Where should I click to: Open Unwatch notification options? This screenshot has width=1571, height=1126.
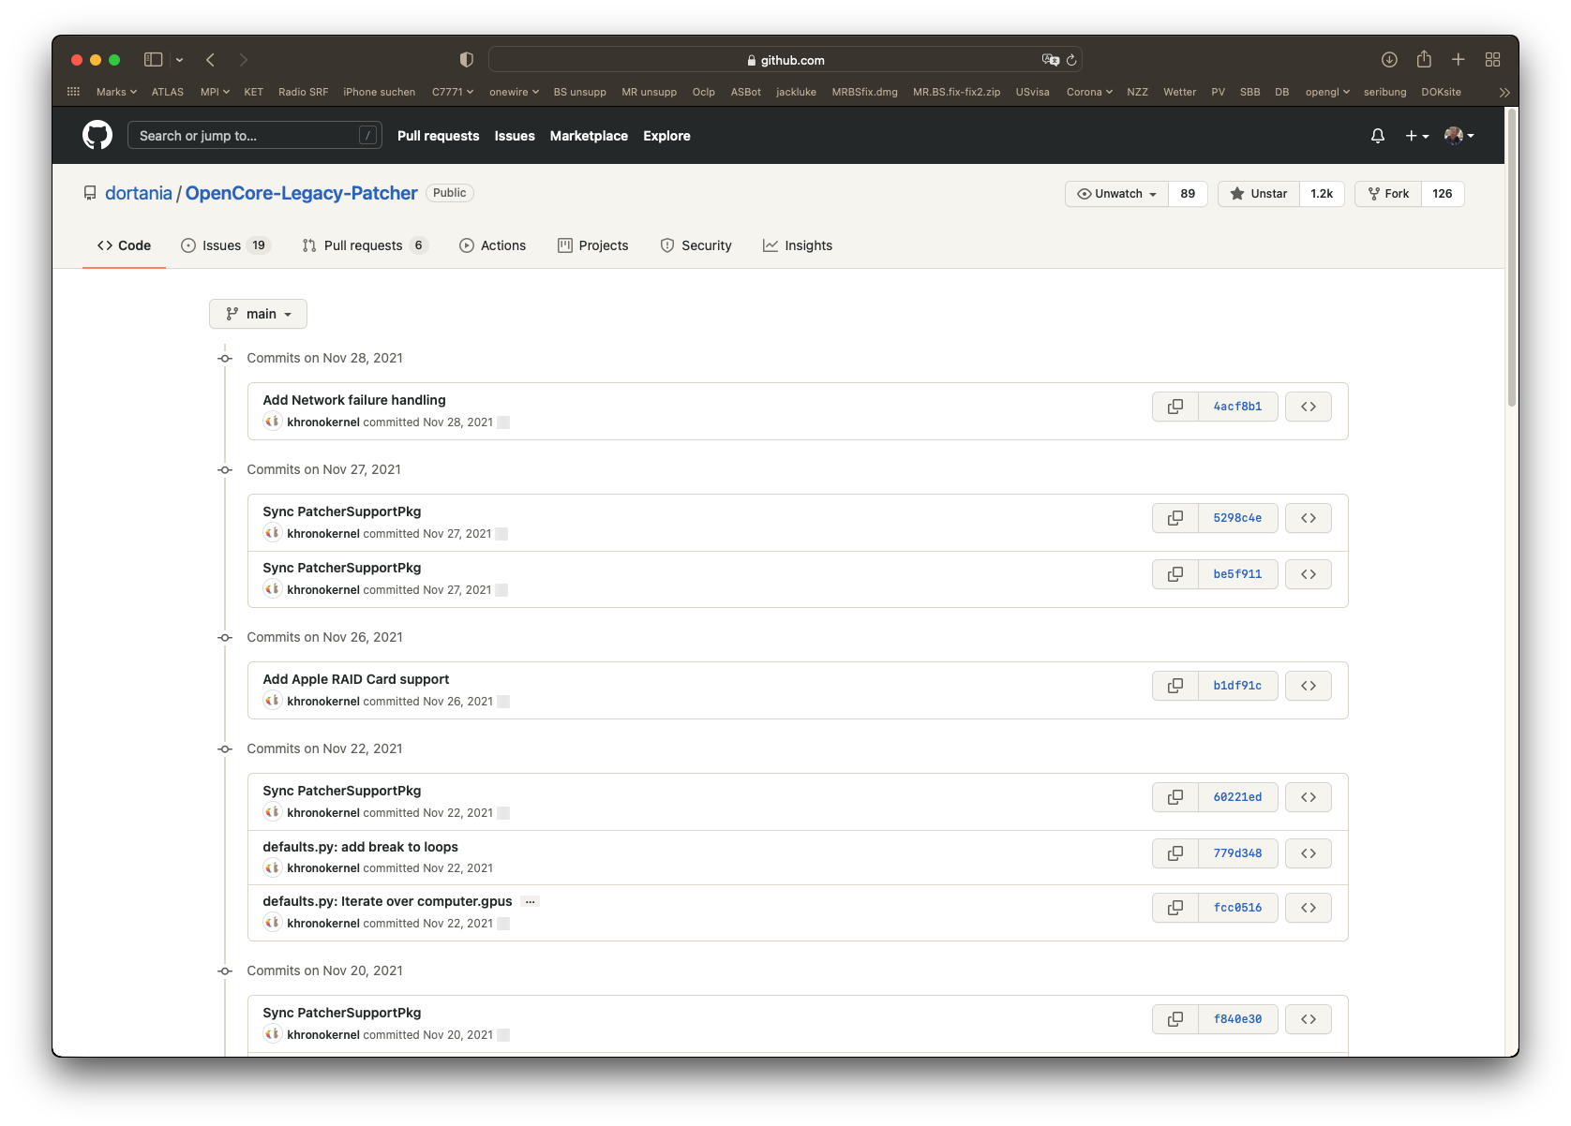[x=1117, y=194]
